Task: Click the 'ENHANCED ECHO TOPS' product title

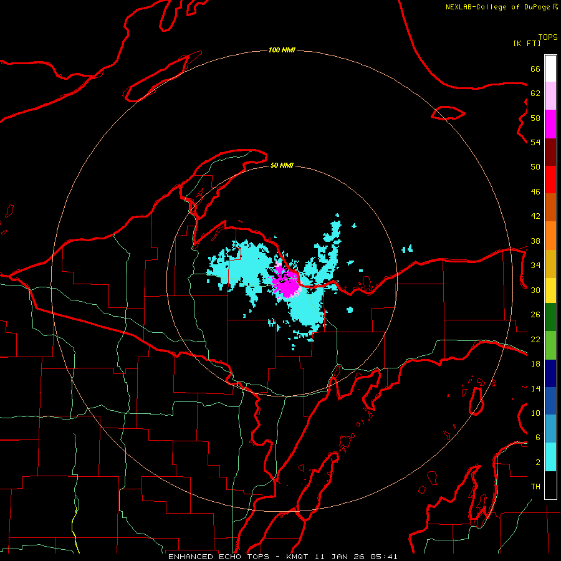Action: 219,557
